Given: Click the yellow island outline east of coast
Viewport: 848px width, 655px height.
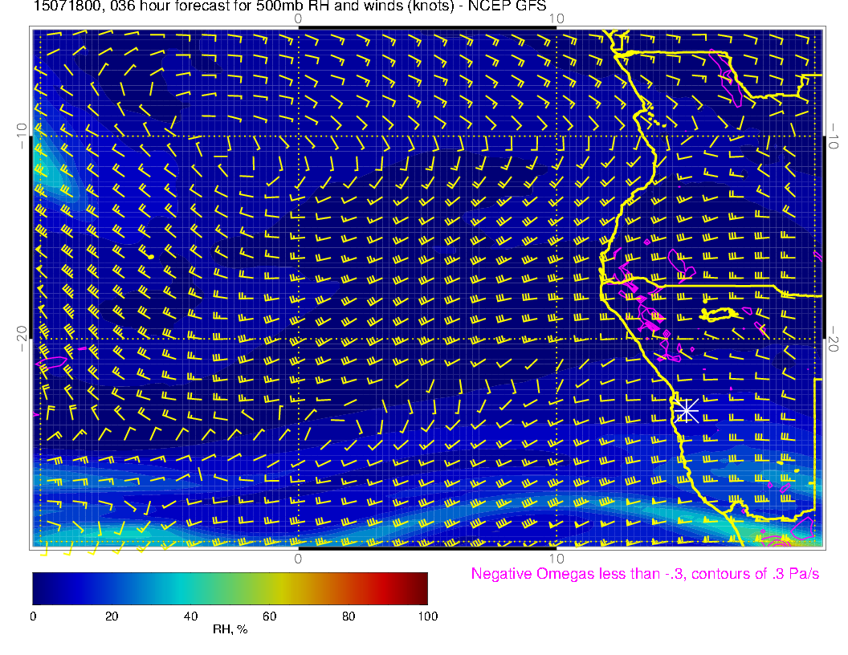Looking at the screenshot, I should click(719, 315).
